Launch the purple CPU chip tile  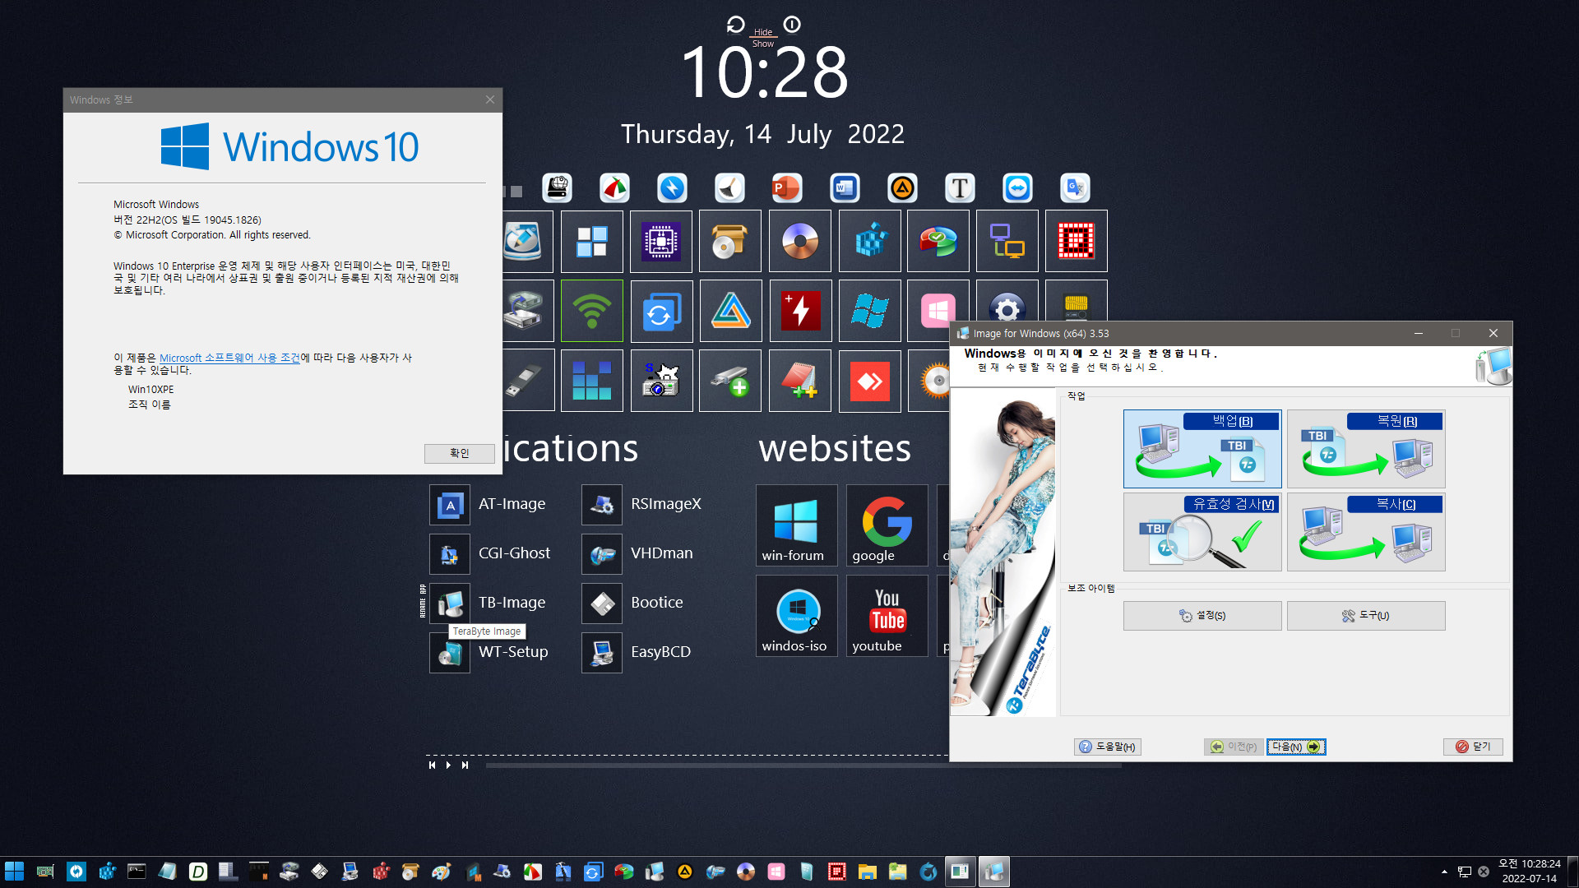pos(661,242)
